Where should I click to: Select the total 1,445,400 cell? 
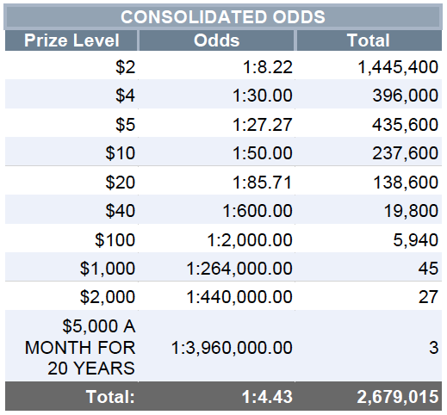369,67
